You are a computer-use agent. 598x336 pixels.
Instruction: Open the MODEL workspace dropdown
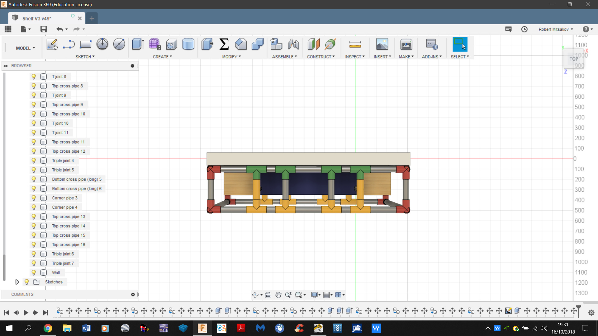point(26,48)
